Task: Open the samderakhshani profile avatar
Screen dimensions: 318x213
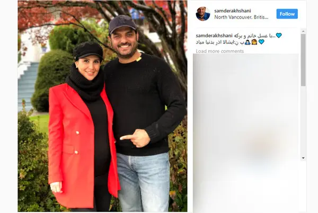Action: click(203, 14)
